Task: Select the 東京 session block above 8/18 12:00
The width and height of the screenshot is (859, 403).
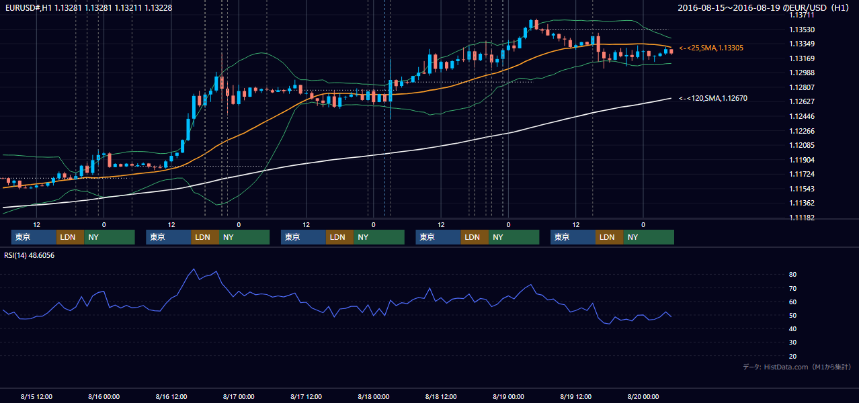Action: 438,237
